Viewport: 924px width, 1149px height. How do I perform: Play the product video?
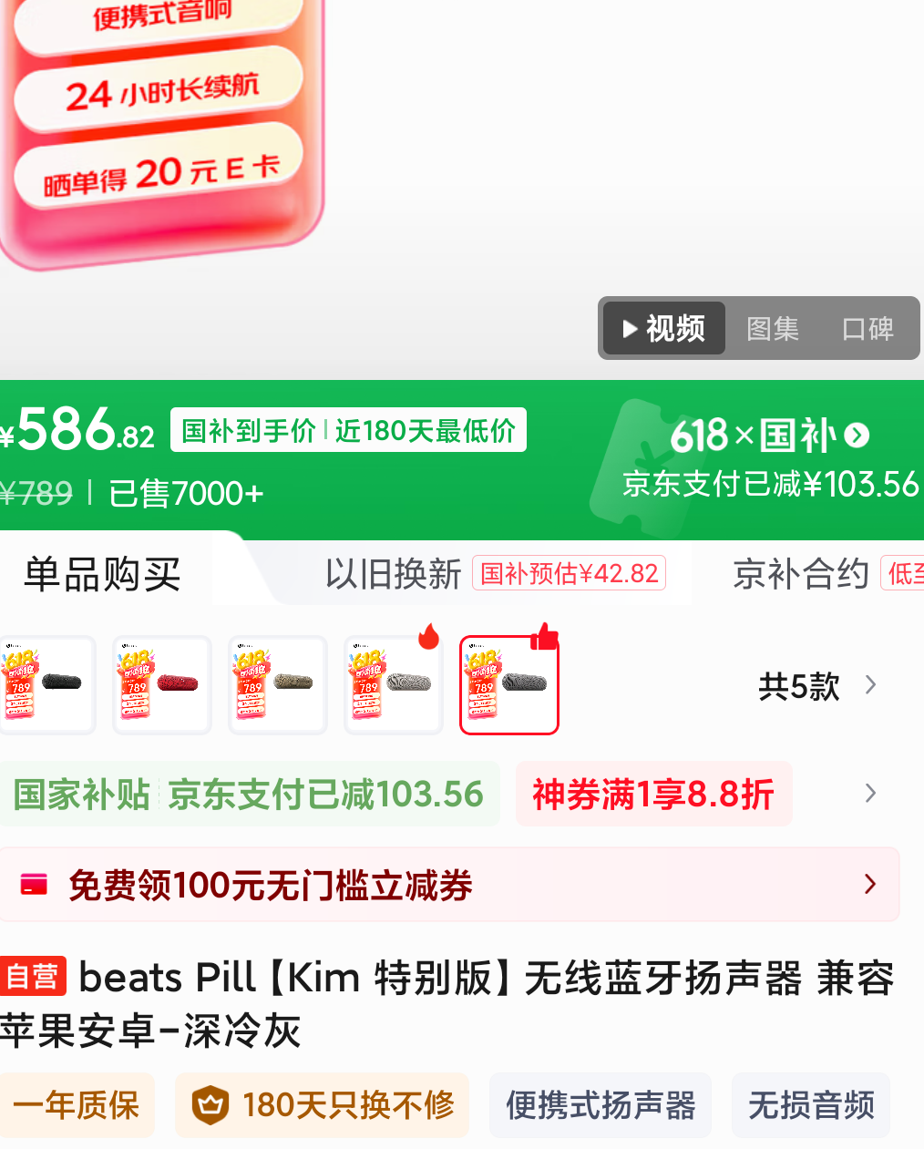coord(664,328)
